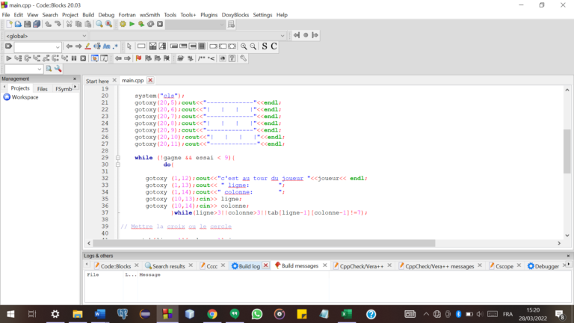Open Google Chrome from the taskbar
The image size is (574, 323).
click(x=212, y=314)
